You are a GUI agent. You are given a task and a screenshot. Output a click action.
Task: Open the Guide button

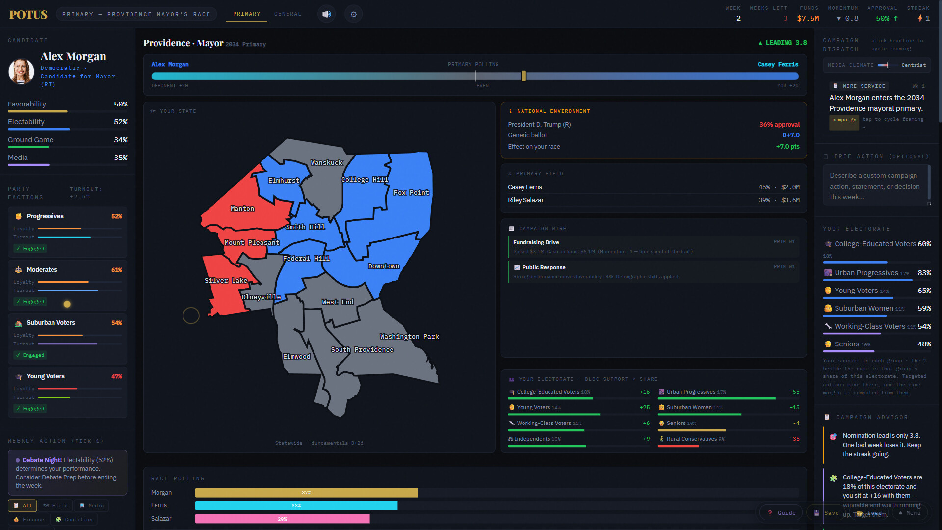click(782, 513)
